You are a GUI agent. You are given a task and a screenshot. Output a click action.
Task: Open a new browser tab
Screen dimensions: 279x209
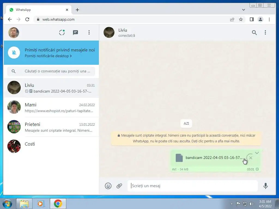(77, 10)
